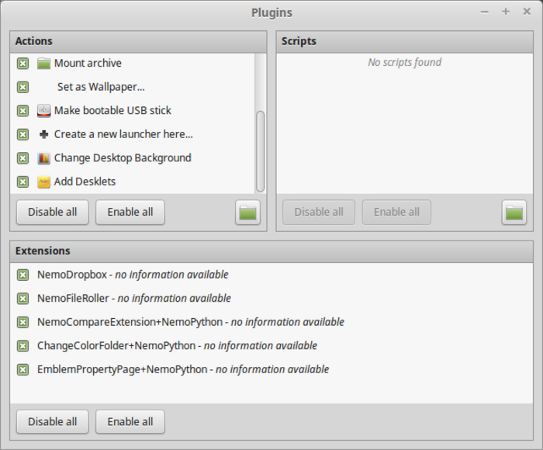Image resolution: width=543 pixels, height=450 pixels.
Task: Click Enable all under Scripts
Action: (x=396, y=213)
